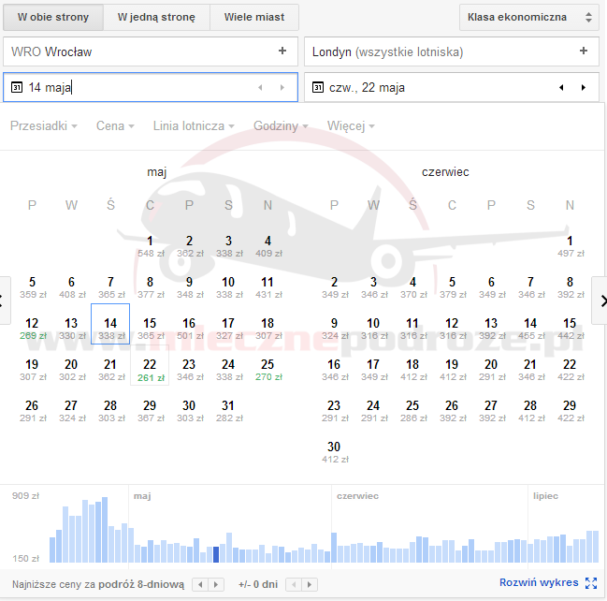Viewport: 607px width, 601px height.
Task: Select June 14 priced 455 zł
Action: click(x=530, y=329)
